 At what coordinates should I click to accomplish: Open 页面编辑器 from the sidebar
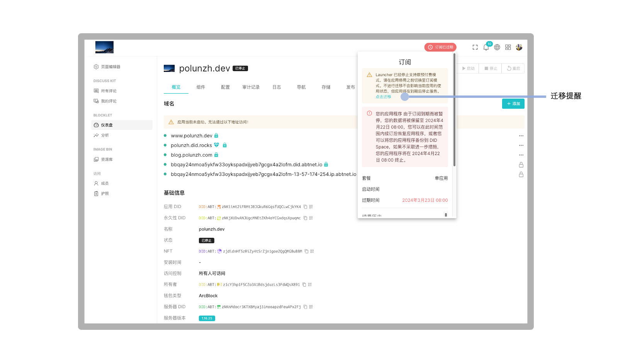[x=111, y=66]
